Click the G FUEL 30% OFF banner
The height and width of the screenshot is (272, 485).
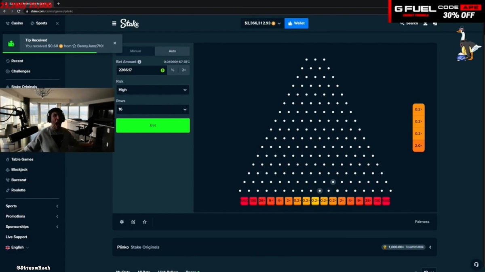436,12
